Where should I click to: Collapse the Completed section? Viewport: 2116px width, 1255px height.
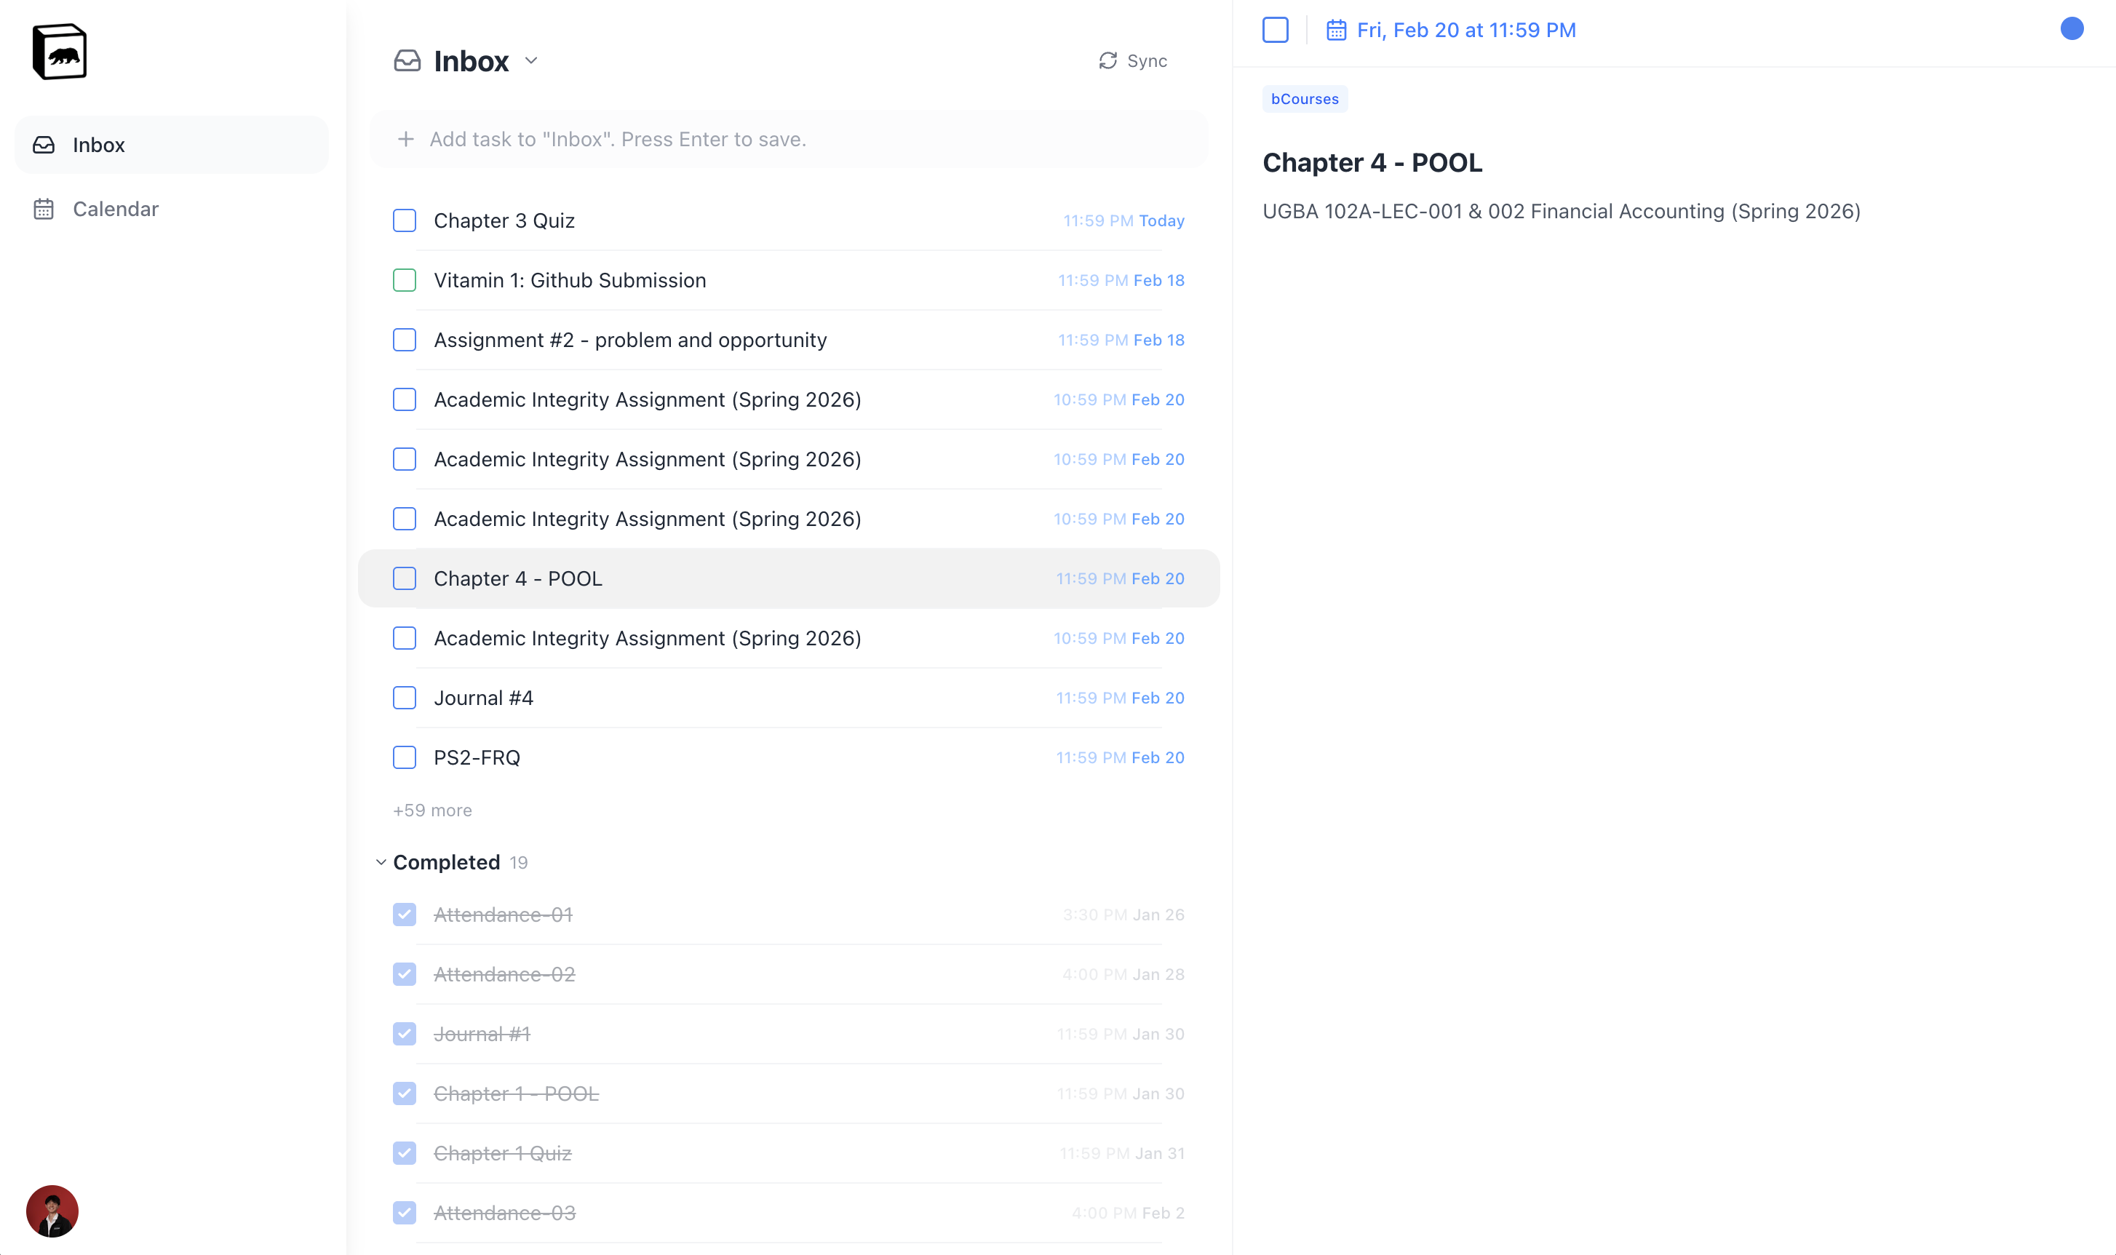click(x=381, y=861)
